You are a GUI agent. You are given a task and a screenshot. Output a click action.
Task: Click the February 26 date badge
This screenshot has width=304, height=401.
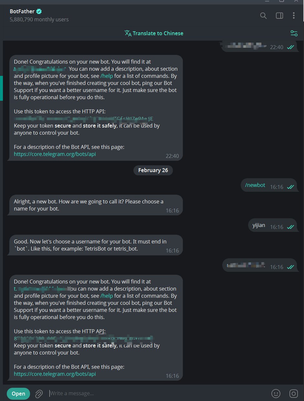153,170
